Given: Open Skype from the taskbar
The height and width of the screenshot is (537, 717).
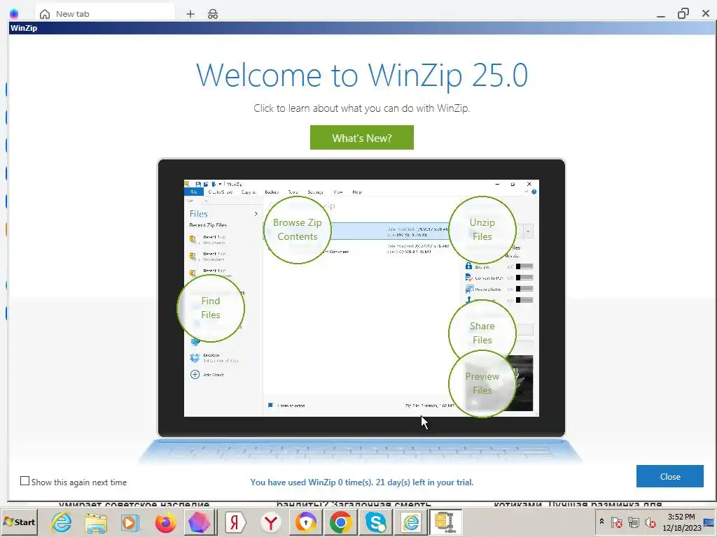Looking at the screenshot, I should pyautogui.click(x=375, y=522).
